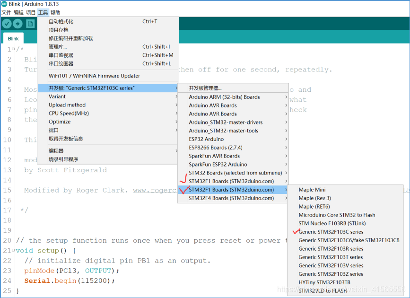Collapse the fold marker at void setup line

tap(13, 250)
